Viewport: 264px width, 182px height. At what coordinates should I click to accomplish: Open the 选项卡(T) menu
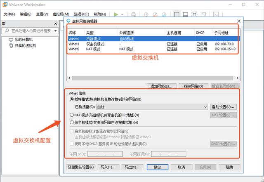pos(81,14)
